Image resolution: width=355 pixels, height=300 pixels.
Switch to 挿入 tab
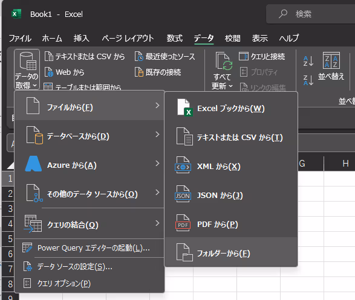81,38
